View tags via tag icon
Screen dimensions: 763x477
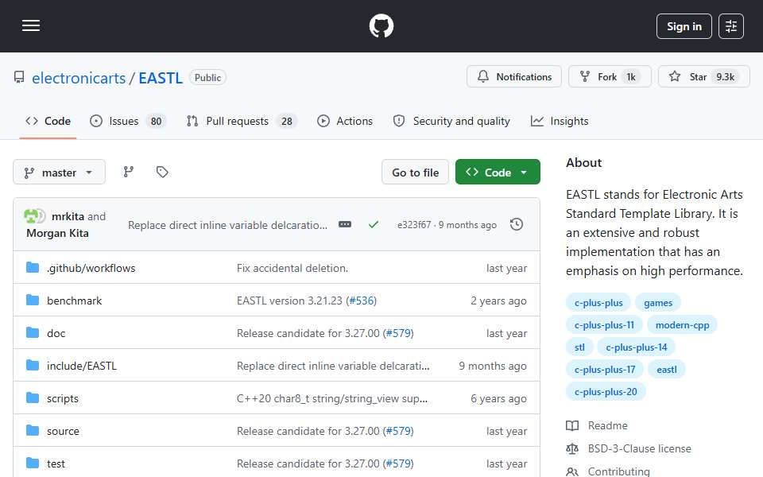[162, 172]
